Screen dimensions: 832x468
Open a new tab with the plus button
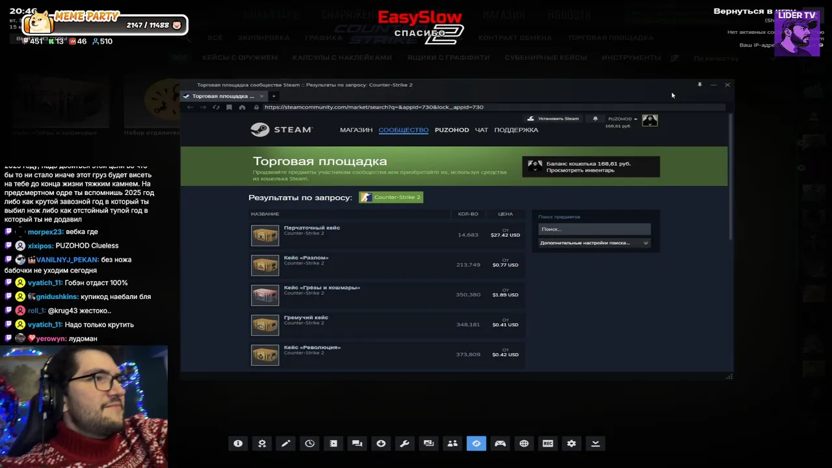(274, 96)
